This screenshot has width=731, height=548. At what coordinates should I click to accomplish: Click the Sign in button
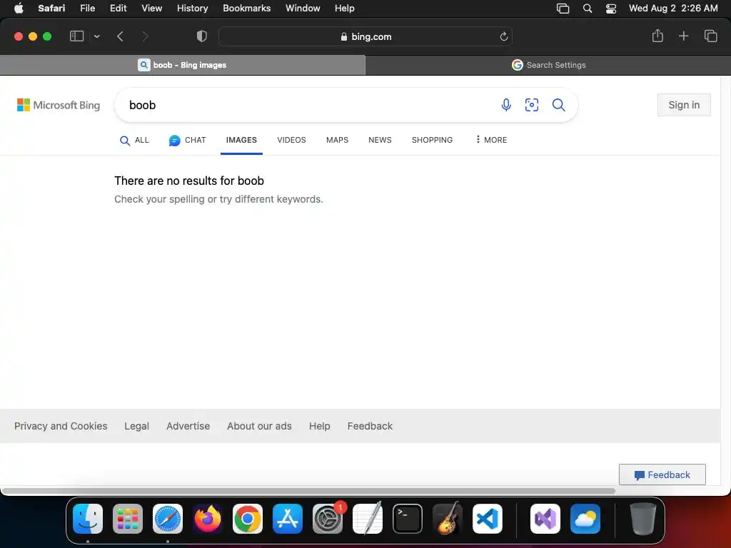[x=684, y=105]
